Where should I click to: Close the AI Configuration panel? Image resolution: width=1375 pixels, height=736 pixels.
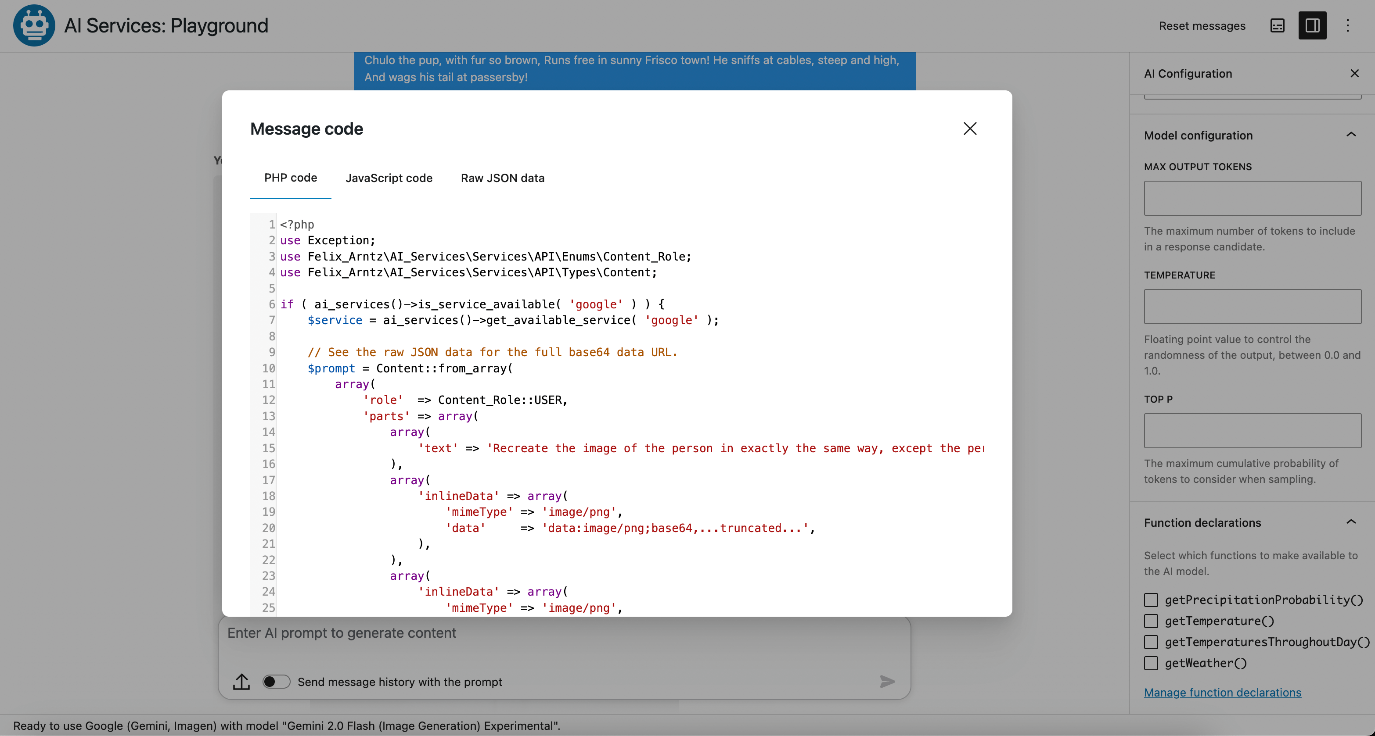click(1354, 74)
